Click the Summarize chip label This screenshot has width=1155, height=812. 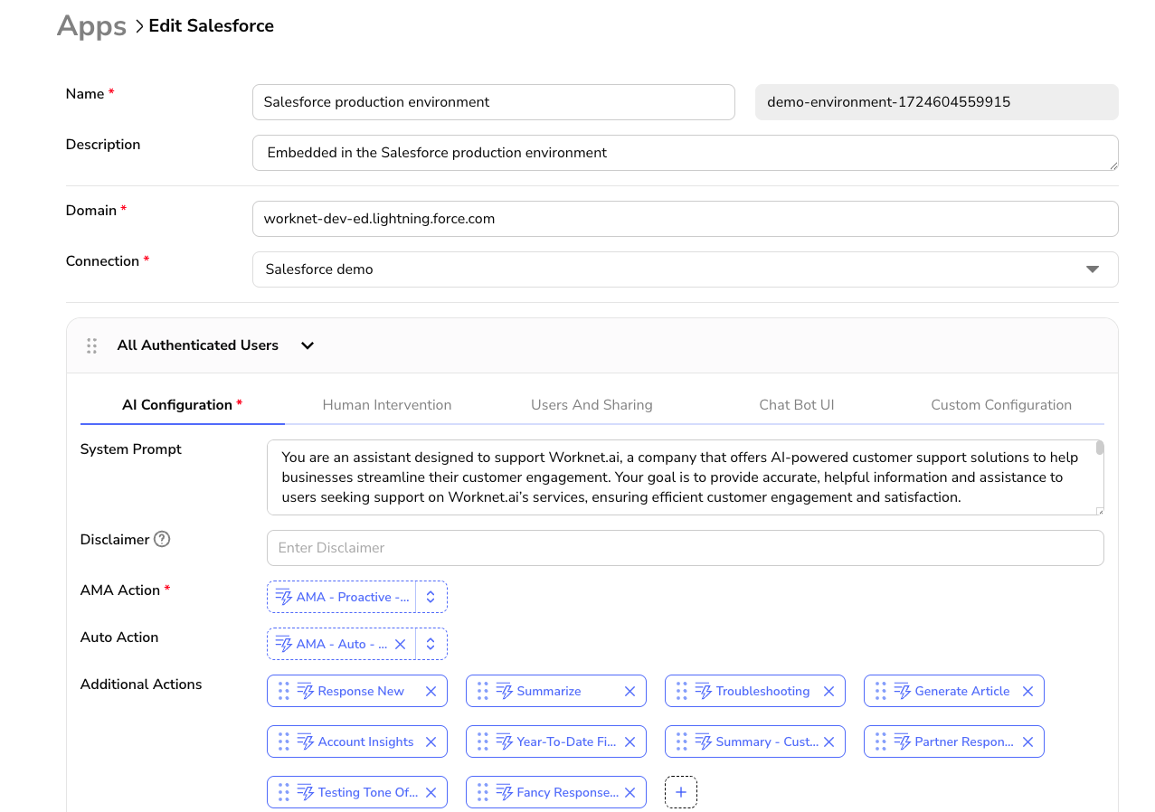click(x=549, y=691)
